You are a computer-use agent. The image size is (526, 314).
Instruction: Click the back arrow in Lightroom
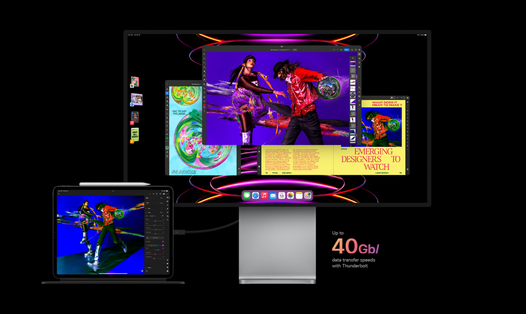pos(59,193)
